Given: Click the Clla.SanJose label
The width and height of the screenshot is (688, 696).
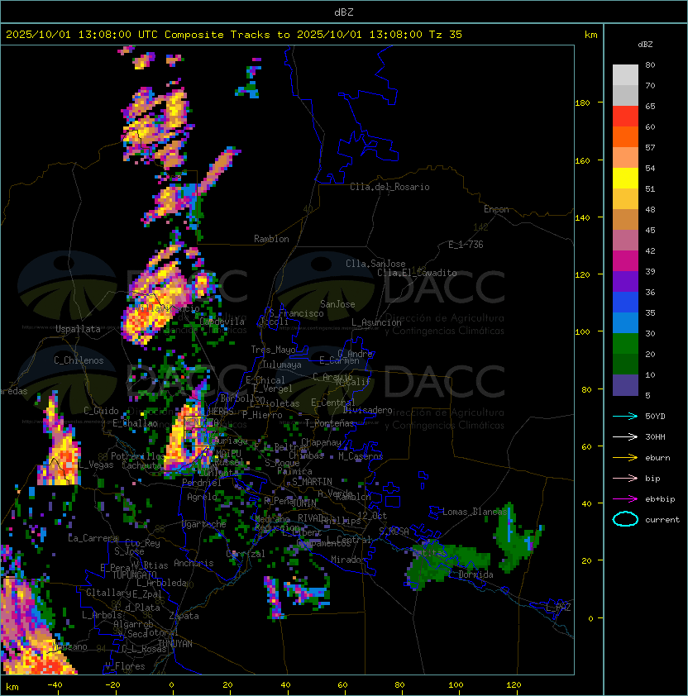Looking at the screenshot, I should click(x=375, y=264).
